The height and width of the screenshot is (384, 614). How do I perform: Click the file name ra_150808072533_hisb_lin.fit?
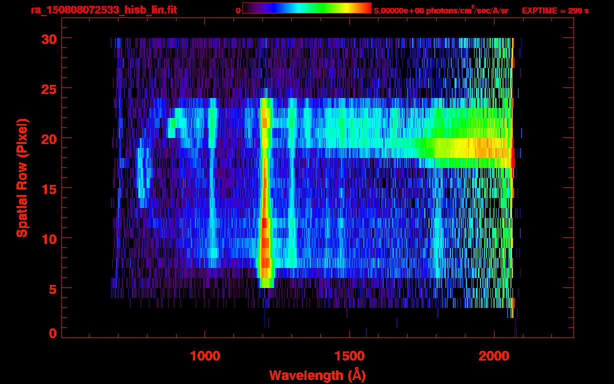pos(103,10)
